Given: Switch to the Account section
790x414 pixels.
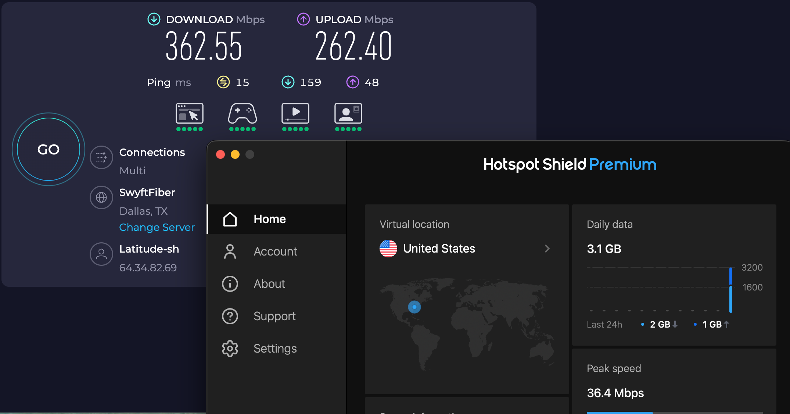Looking at the screenshot, I should [x=275, y=251].
